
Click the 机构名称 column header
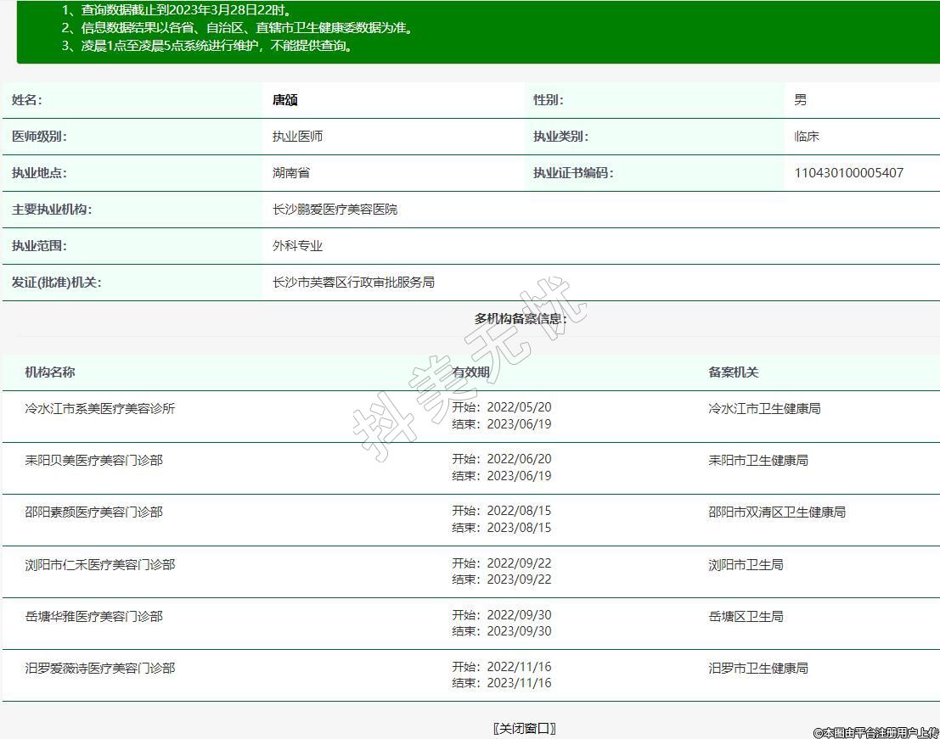[x=50, y=372]
